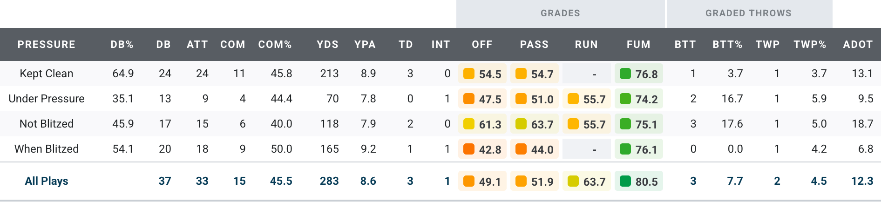Click the FUM grade column header
The height and width of the screenshot is (202, 881).
pyautogui.click(x=638, y=45)
